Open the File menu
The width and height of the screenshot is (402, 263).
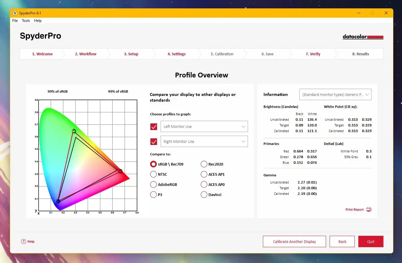click(15, 21)
